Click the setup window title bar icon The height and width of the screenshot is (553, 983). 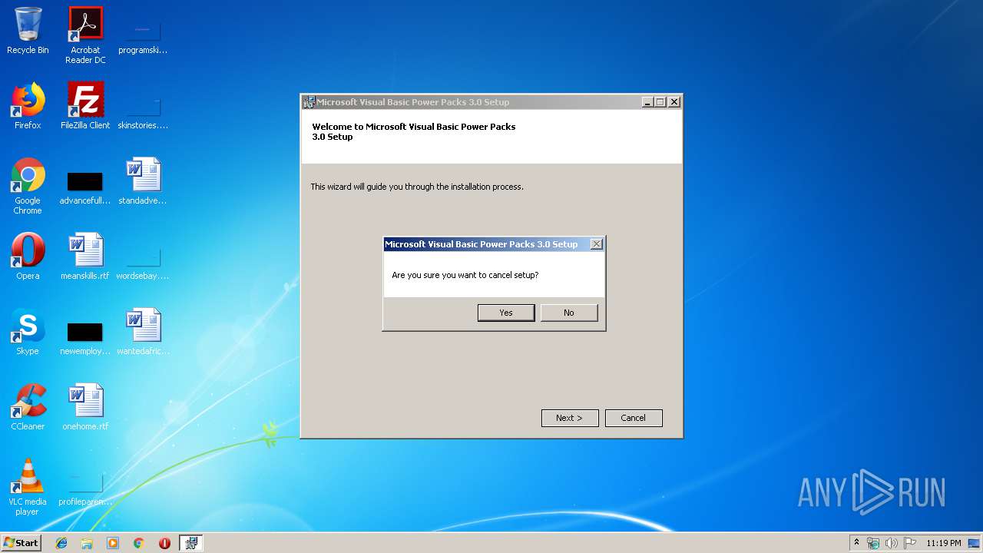tap(309, 102)
